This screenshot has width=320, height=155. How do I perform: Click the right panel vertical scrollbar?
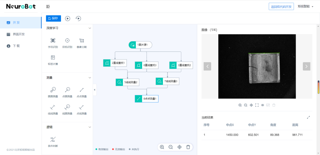(x=319, y=87)
